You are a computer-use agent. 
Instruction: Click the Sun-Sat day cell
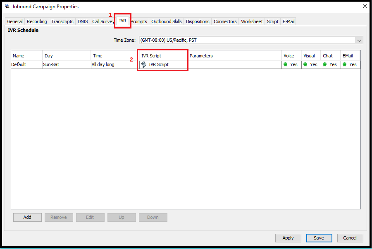pos(67,64)
